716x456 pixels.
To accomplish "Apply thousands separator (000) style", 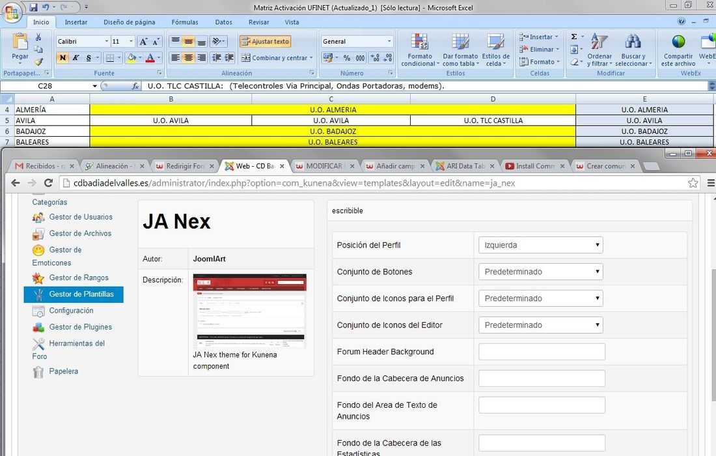I will coord(361,58).
